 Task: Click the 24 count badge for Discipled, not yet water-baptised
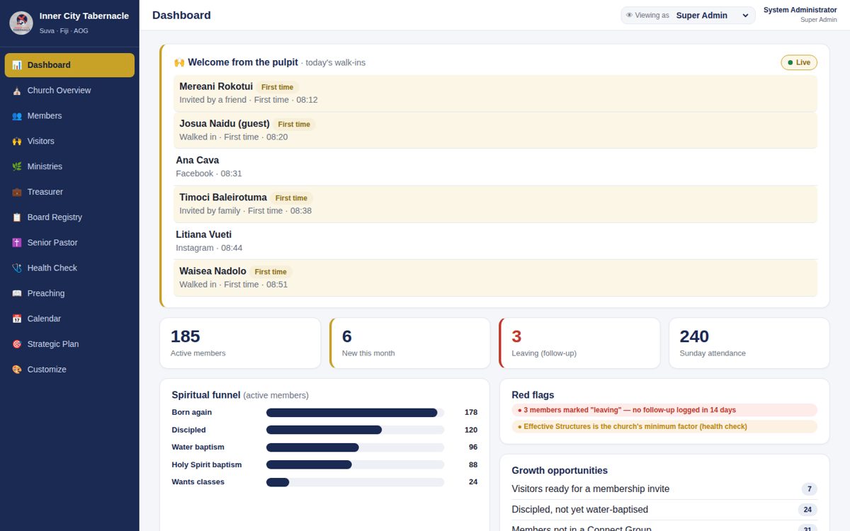807,510
